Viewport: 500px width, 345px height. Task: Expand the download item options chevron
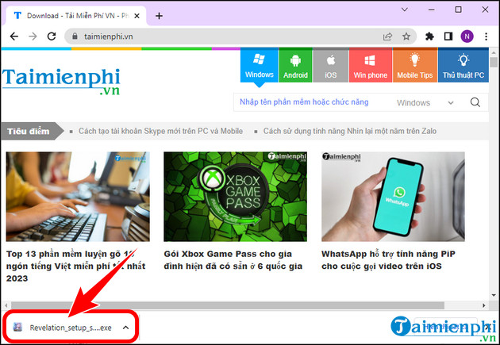click(x=125, y=328)
